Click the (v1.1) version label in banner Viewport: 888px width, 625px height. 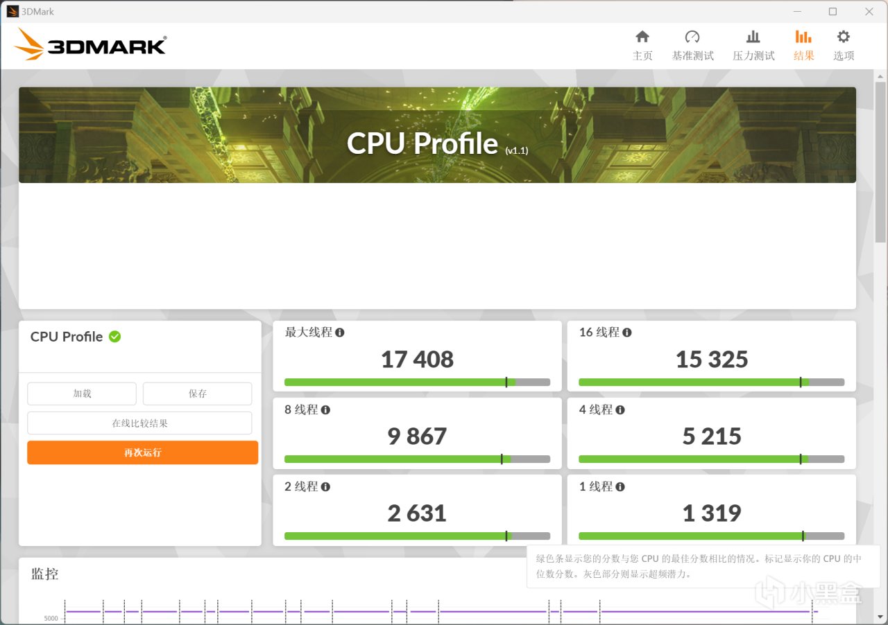(516, 150)
